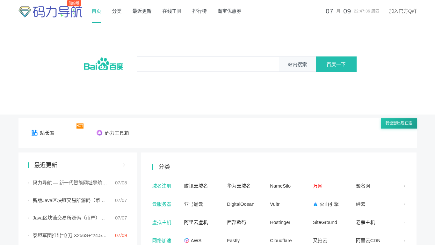Open the 又拍云 link
The image size is (435, 245).
click(320, 241)
